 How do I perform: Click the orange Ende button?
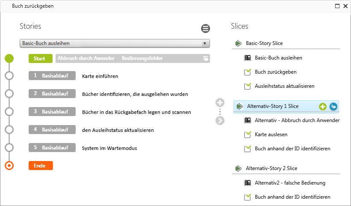tap(41, 166)
